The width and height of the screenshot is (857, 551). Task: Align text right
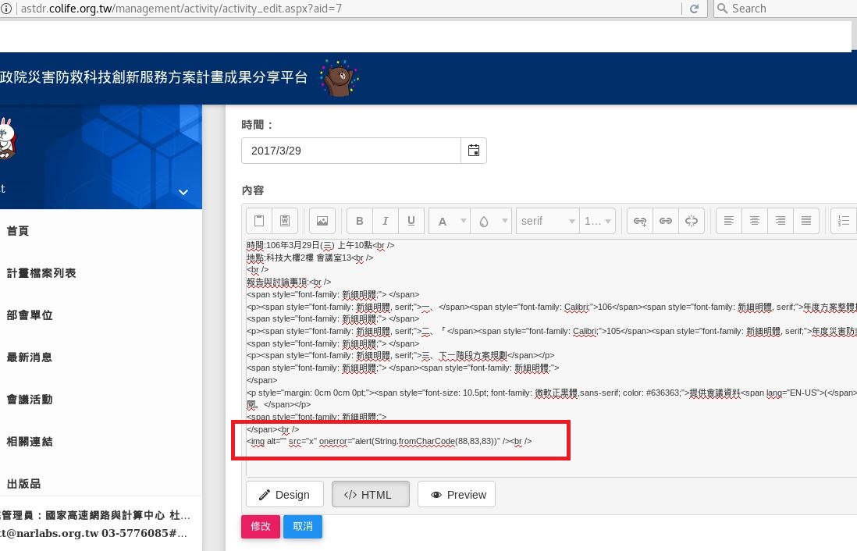tap(781, 221)
